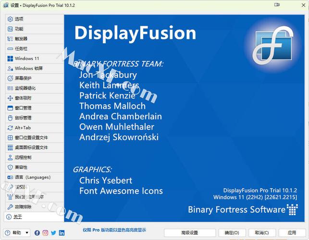
Task: Open the 兼容性 compatibility shield section
Action: [34, 168]
